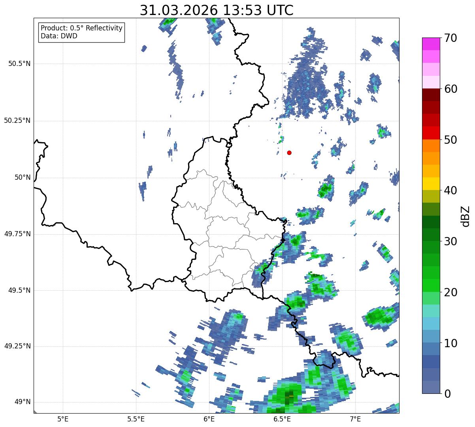Screen dimensions: 475x427
Task: Click the 50°N latitude label
Action: click(x=23, y=177)
